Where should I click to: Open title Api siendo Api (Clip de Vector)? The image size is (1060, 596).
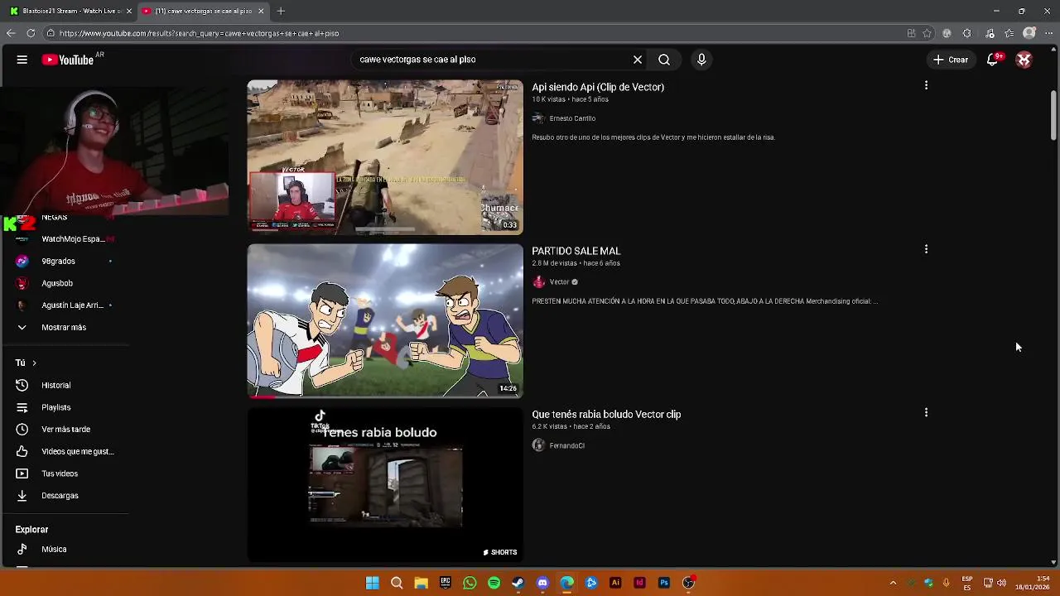(x=598, y=87)
